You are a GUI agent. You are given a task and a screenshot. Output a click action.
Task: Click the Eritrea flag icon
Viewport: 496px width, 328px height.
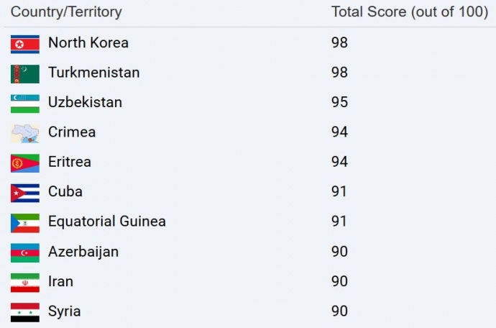[25, 163]
